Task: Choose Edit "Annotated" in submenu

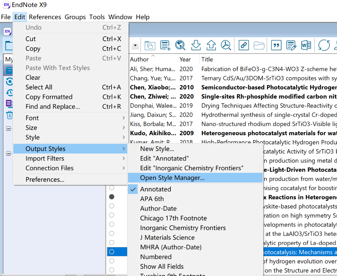Action: [195, 158]
